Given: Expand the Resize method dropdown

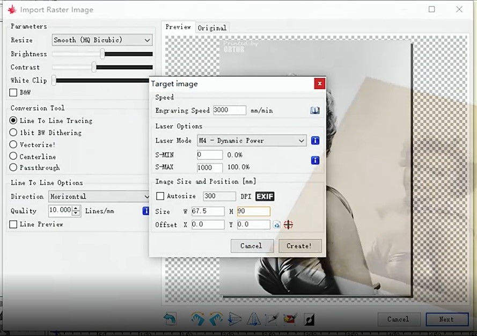Looking at the screenshot, I should click(102, 40).
